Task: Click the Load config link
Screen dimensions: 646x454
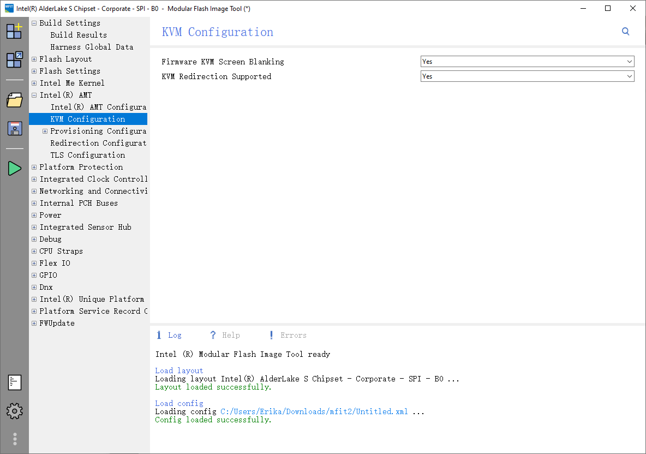Action: coord(179,403)
